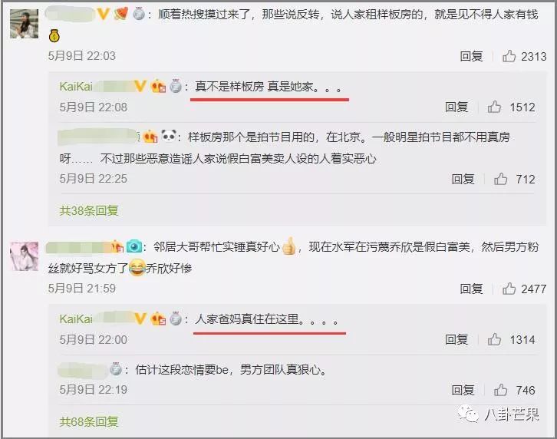
Task: Like KaiKai's reply with 1512 likes
Action: click(494, 107)
